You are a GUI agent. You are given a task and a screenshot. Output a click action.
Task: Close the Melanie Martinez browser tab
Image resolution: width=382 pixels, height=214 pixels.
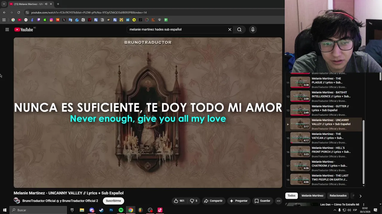tap(51, 4)
